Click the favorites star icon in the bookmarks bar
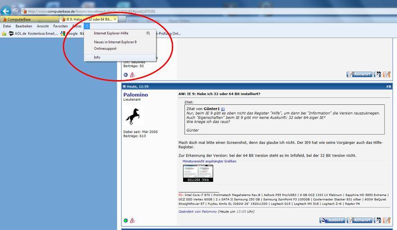Screen dimensions: 397x230 [4, 34]
